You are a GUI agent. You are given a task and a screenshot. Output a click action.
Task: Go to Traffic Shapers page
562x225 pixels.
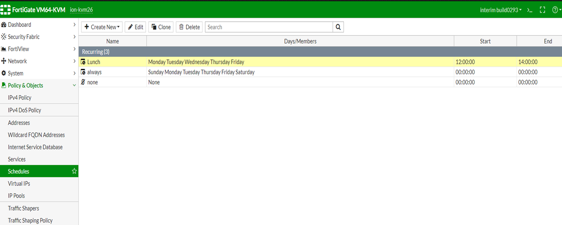click(x=23, y=208)
